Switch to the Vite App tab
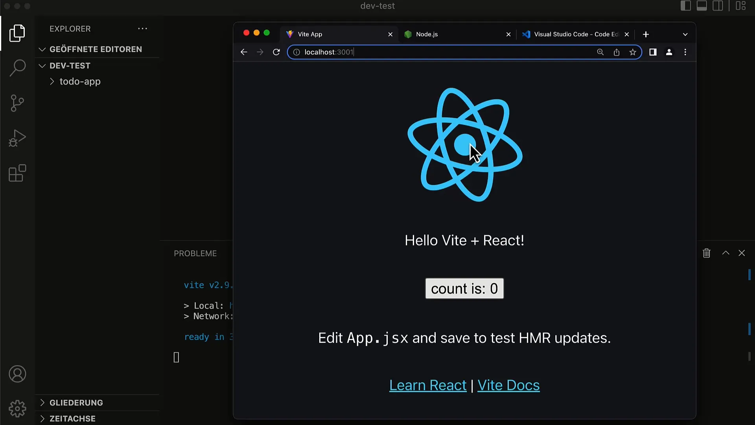755x425 pixels. [339, 34]
